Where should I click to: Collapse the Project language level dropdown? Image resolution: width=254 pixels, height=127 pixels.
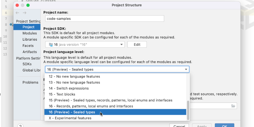[186, 70]
